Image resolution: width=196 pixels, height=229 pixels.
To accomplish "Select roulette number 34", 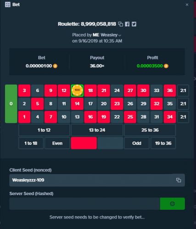I will [x=170, y=117].
